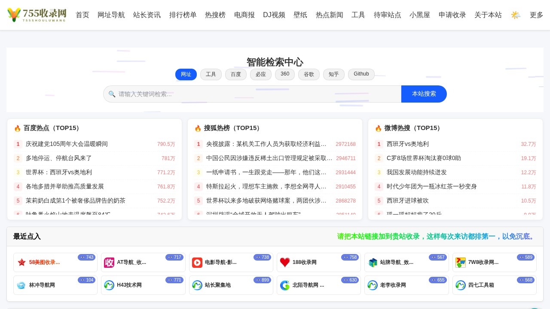Click the 林冲导航网 cloud icon

pos(21,285)
